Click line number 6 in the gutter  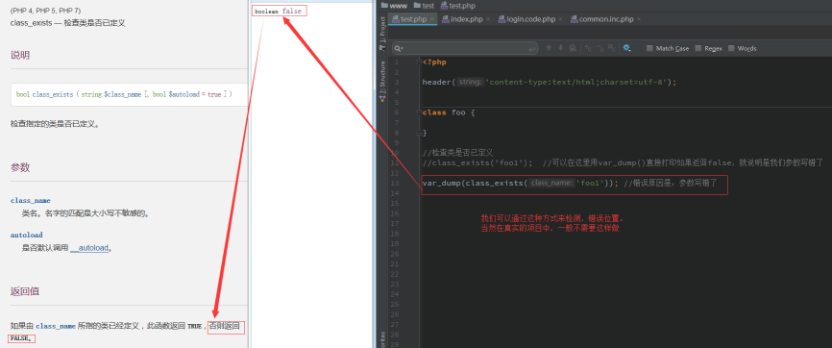click(x=397, y=112)
